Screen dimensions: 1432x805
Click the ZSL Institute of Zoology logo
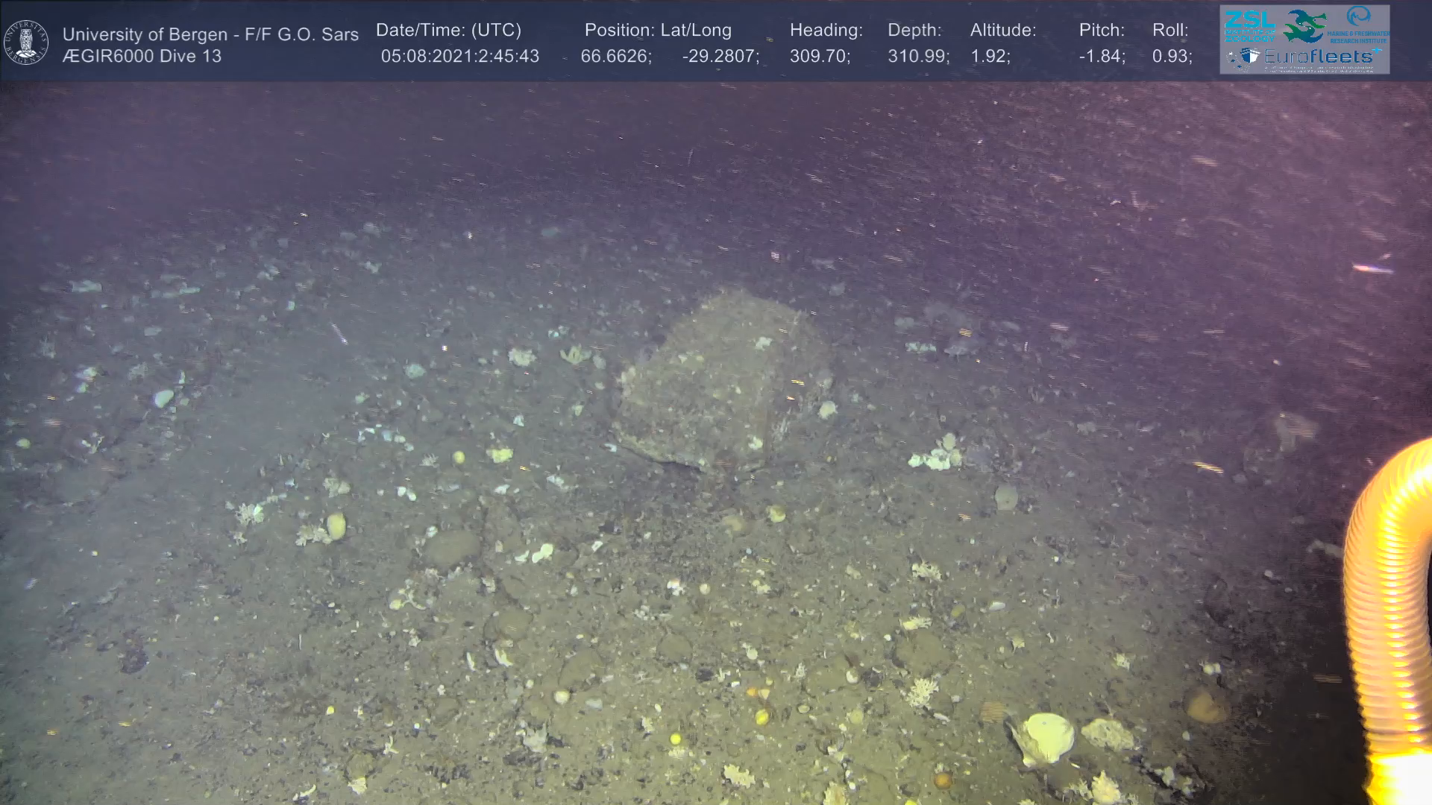coord(1249,25)
